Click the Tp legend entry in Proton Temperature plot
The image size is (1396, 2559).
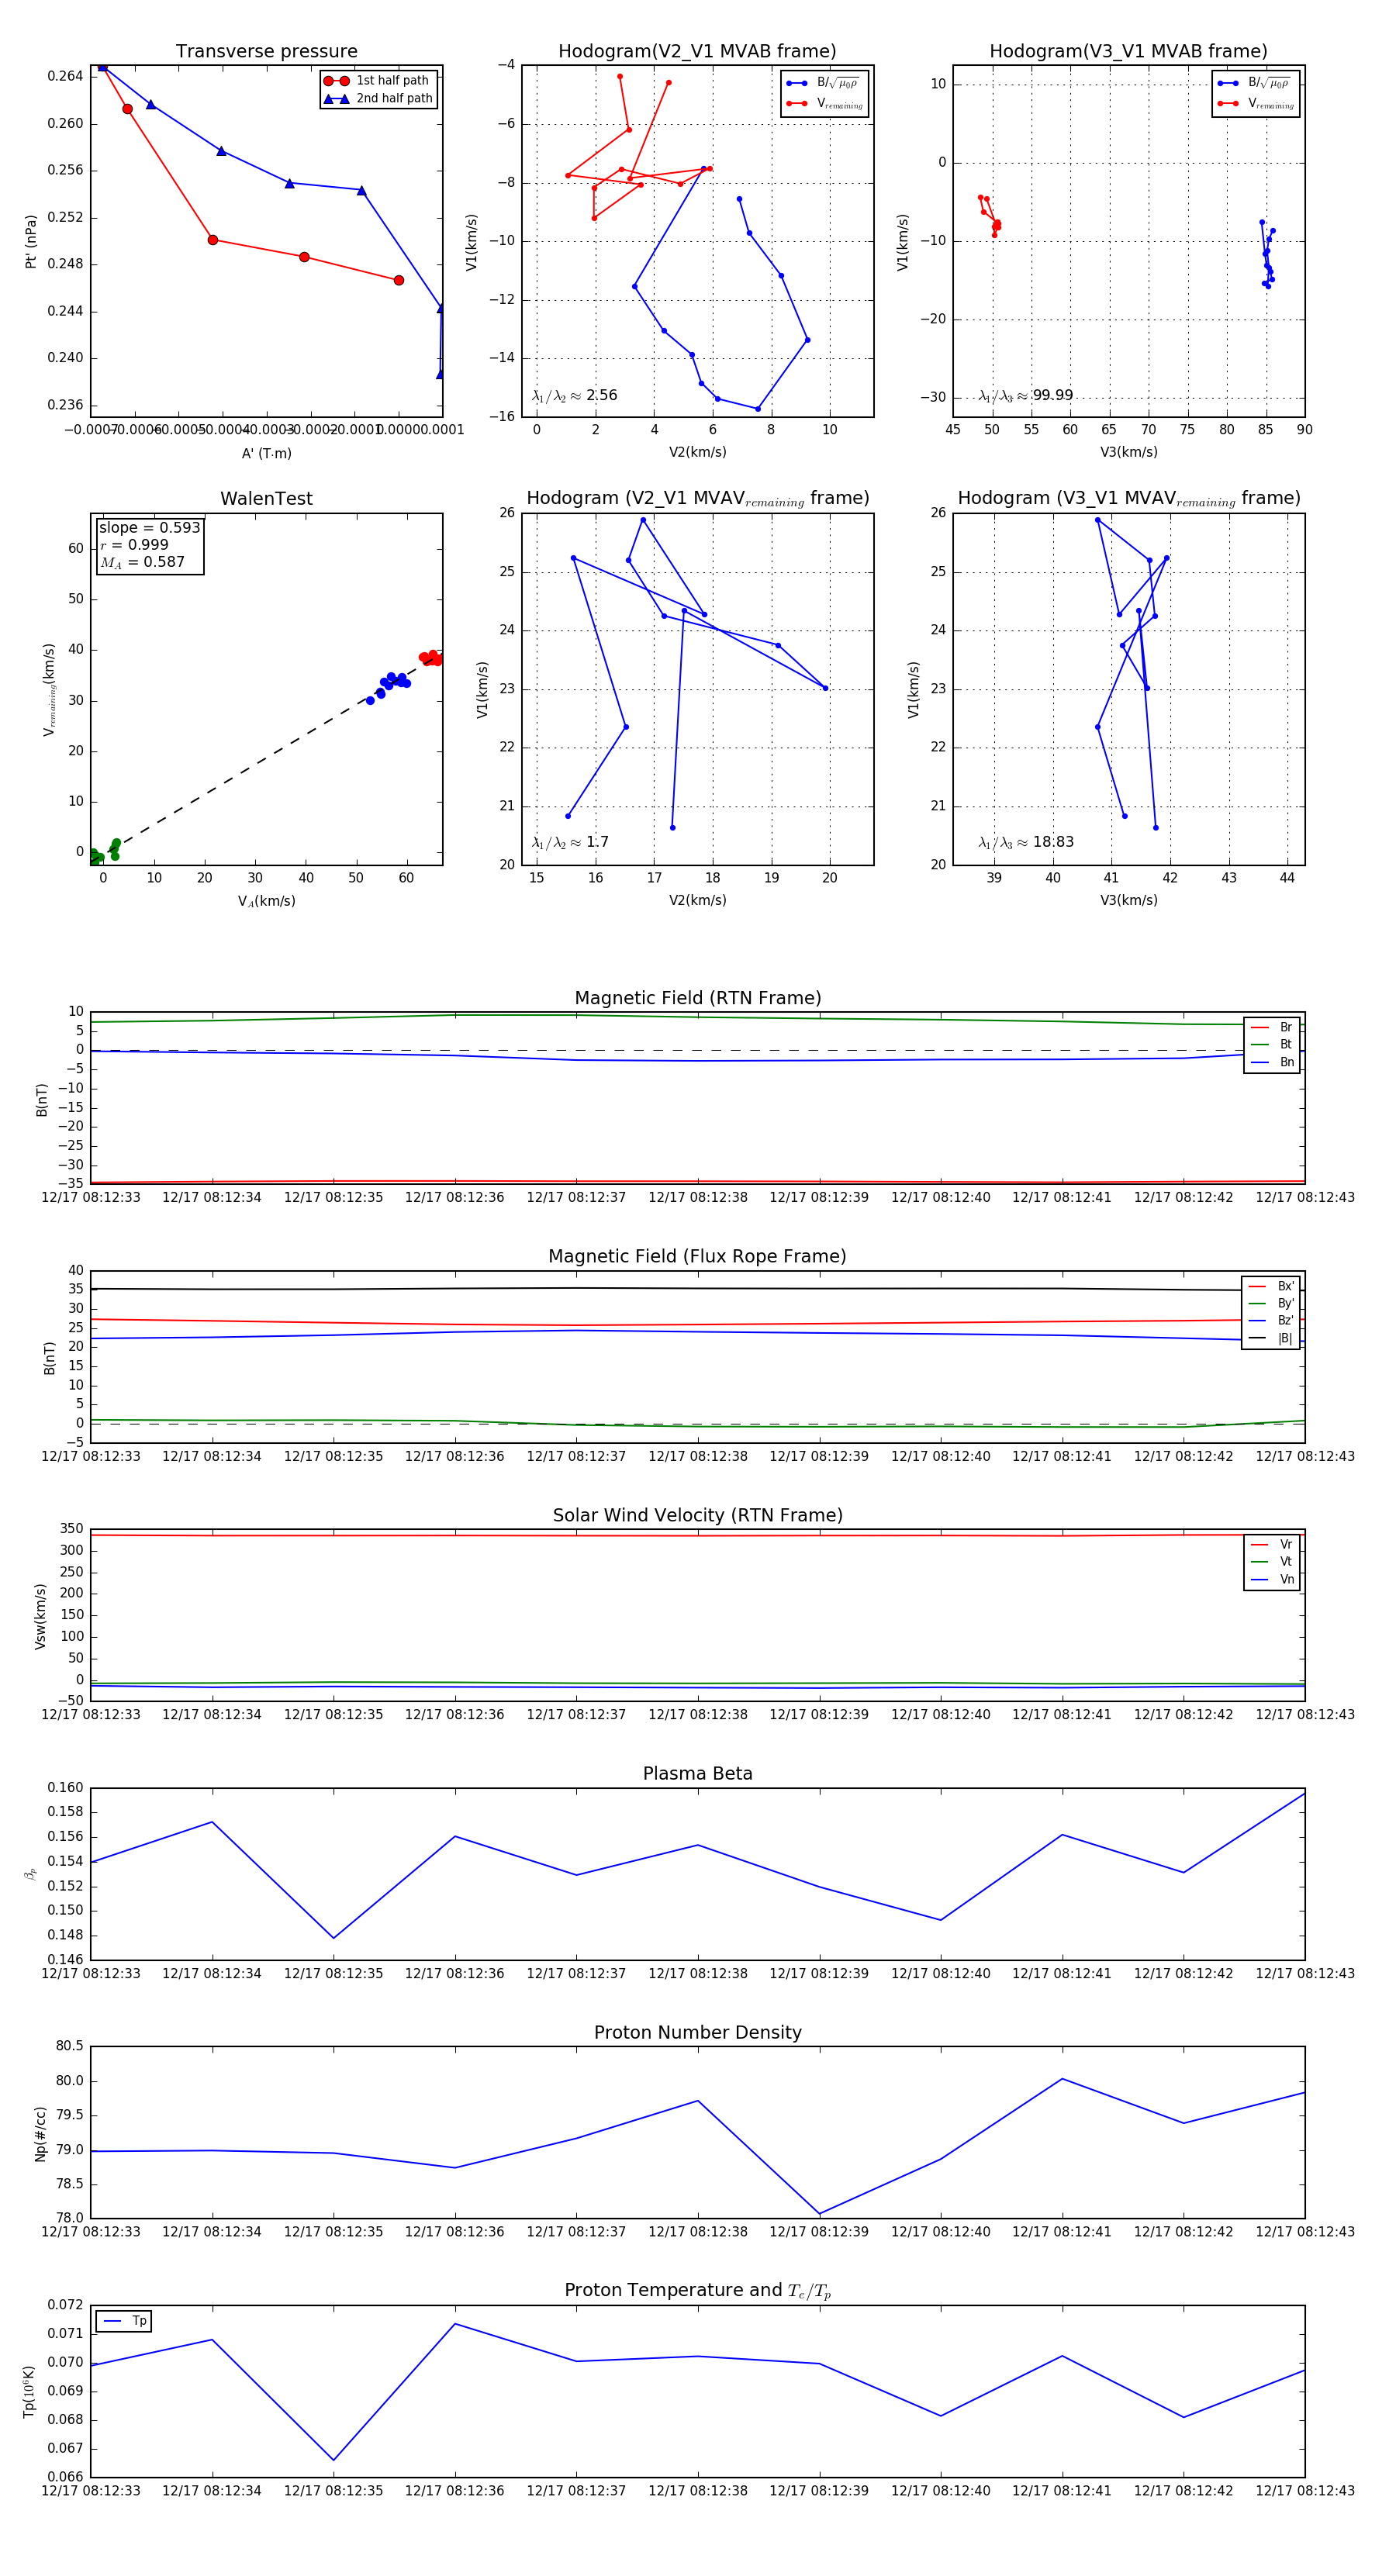pos(124,2321)
